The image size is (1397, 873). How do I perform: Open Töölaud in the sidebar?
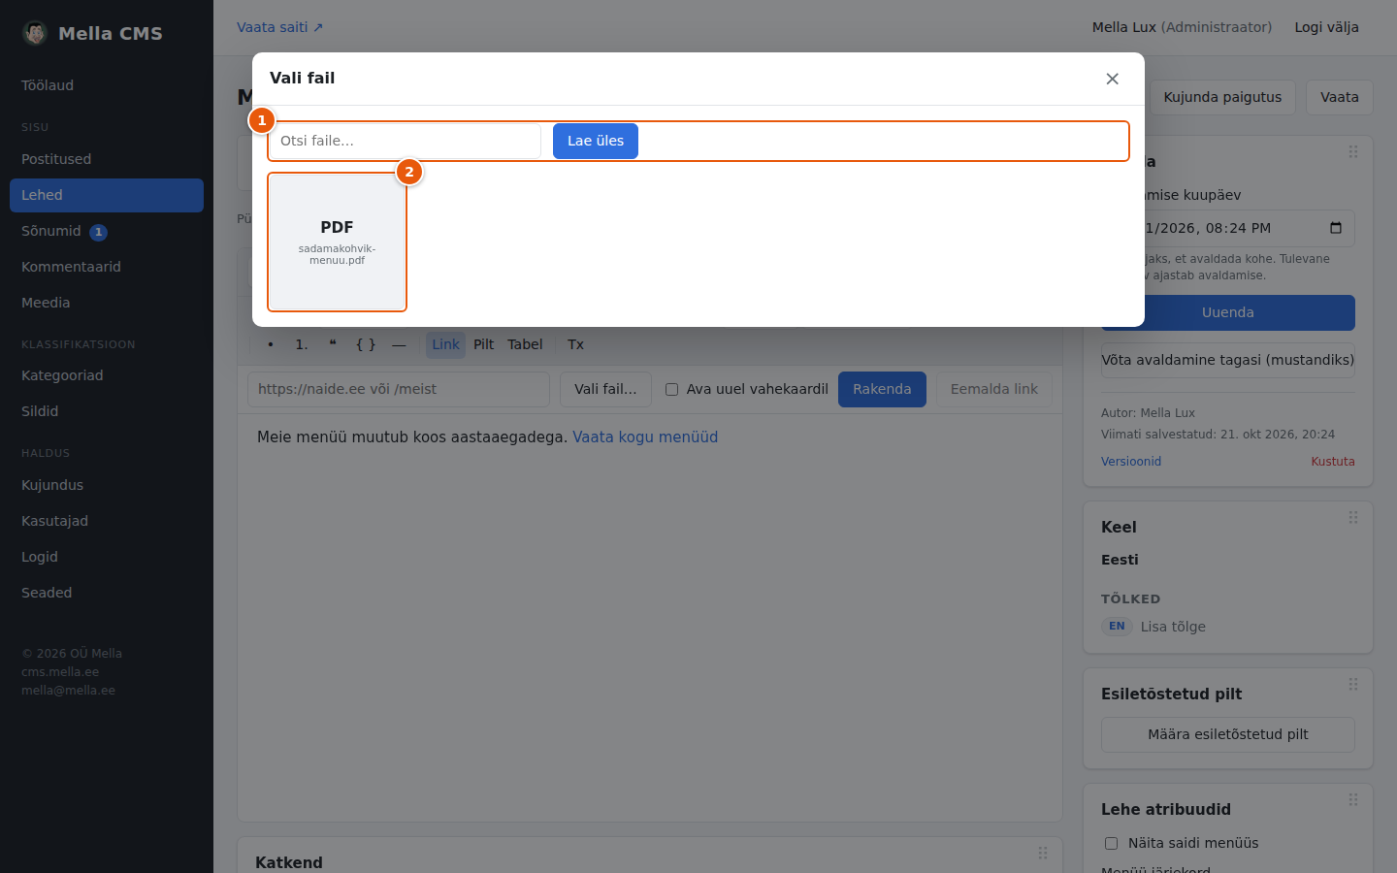tap(107, 85)
